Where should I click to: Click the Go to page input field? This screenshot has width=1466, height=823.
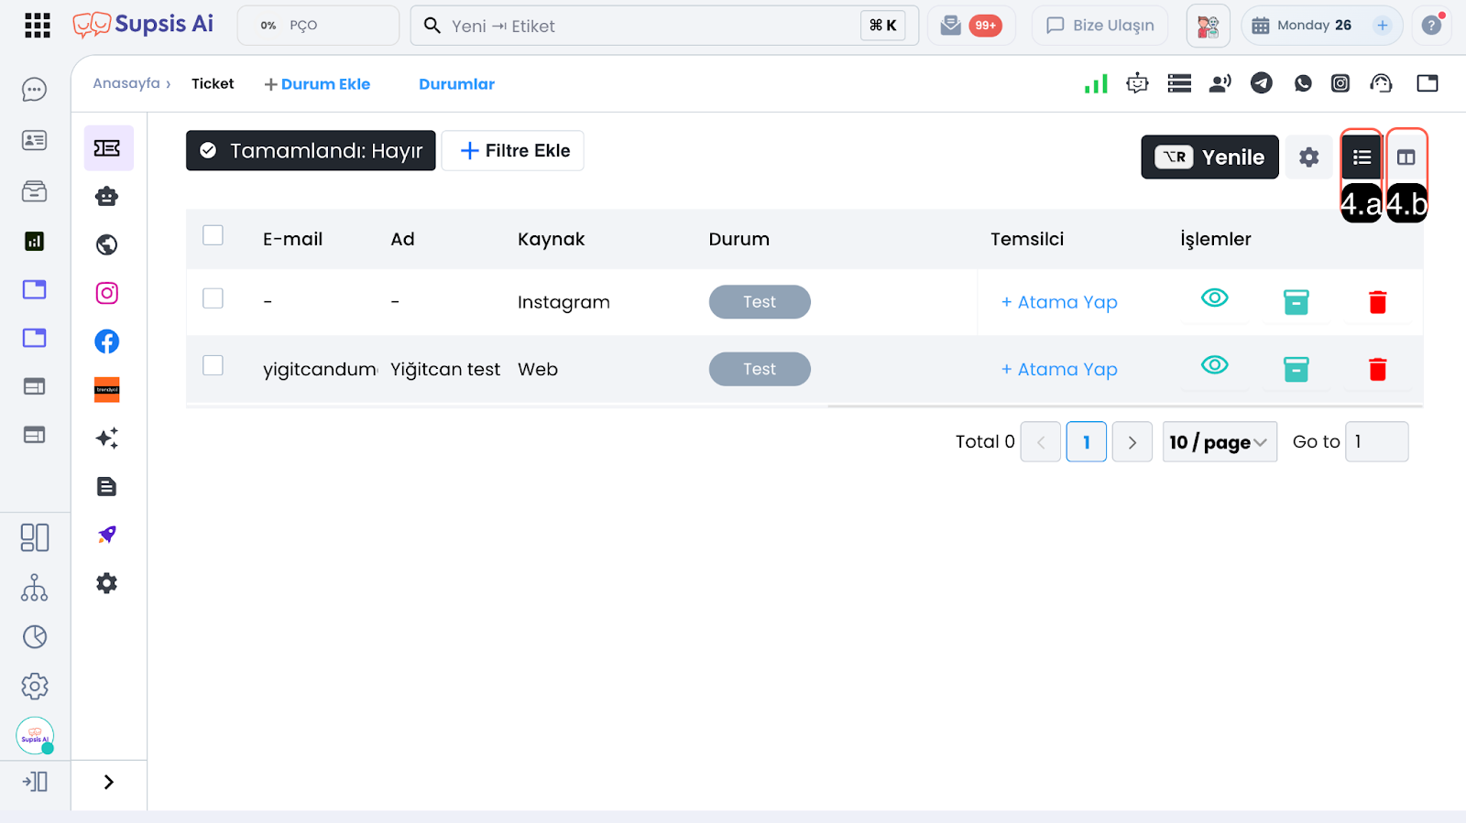[x=1375, y=442]
